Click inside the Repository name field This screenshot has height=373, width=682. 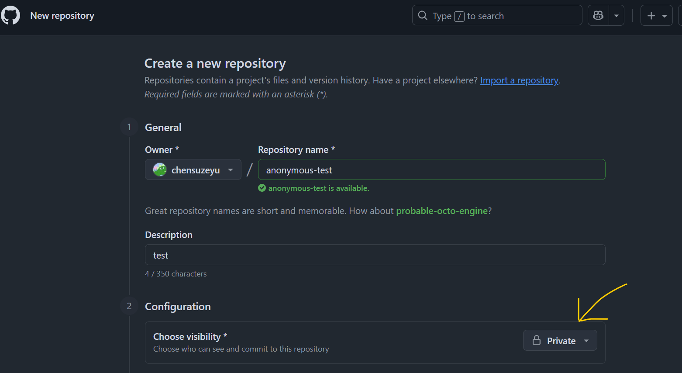[x=431, y=169]
